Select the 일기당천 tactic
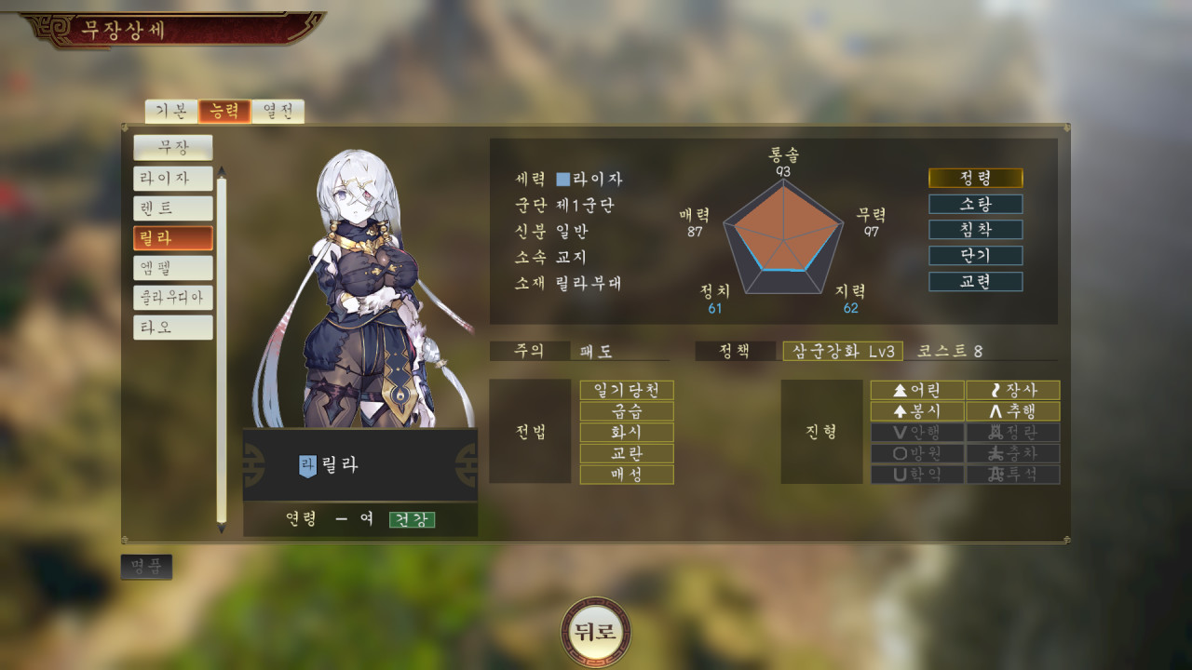Screen dimensions: 1192x670 click(627, 390)
